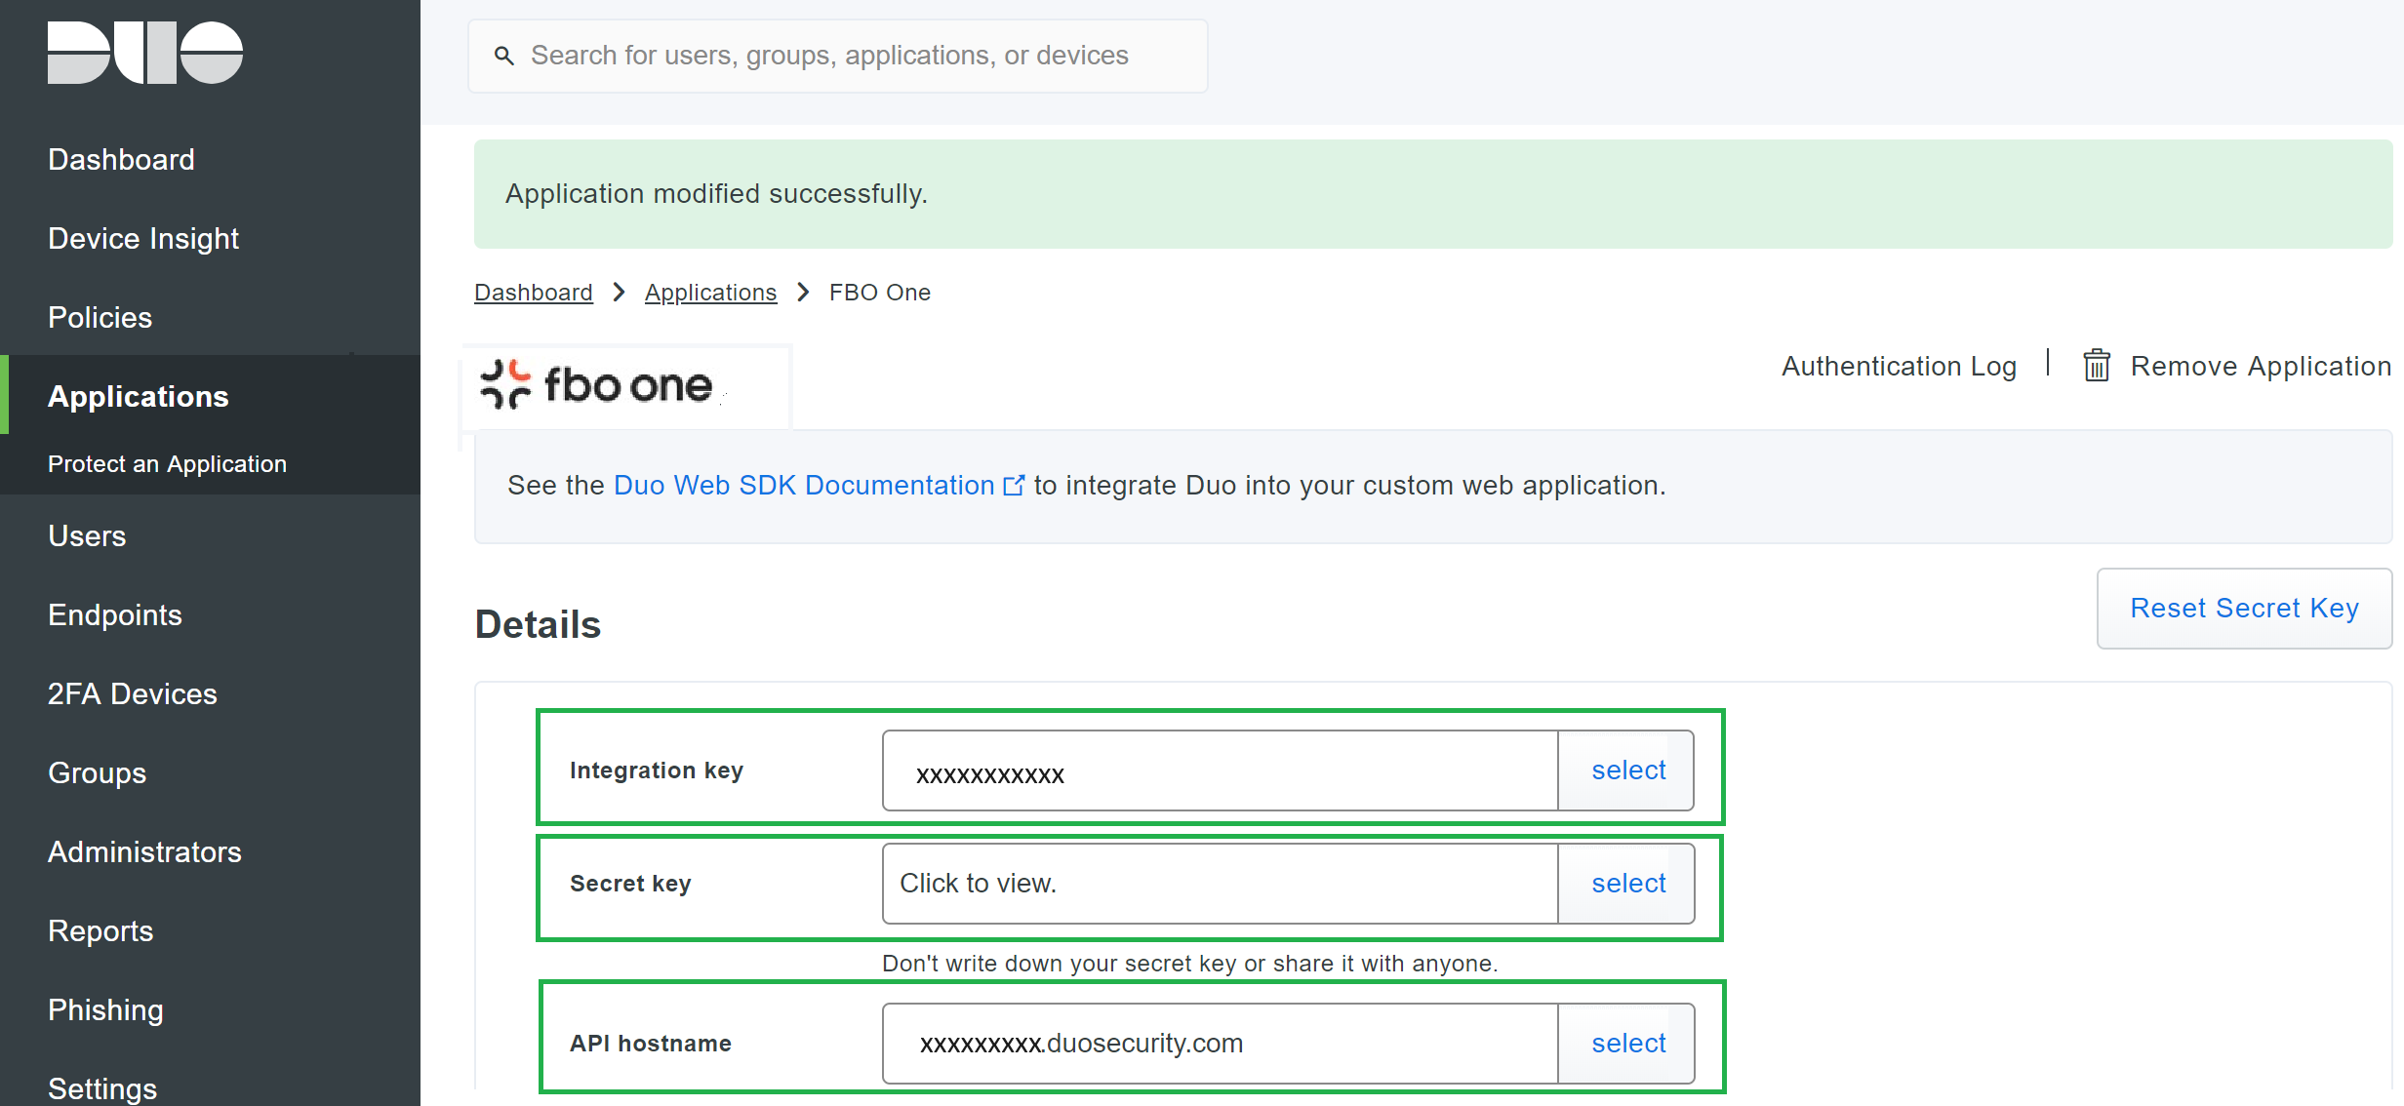Go to Policies in the sidebar
This screenshot has width=2404, height=1106.
click(100, 317)
